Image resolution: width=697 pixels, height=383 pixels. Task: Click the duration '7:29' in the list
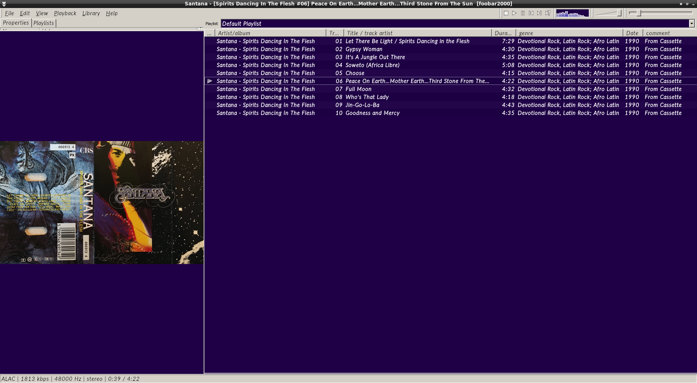(x=508, y=41)
